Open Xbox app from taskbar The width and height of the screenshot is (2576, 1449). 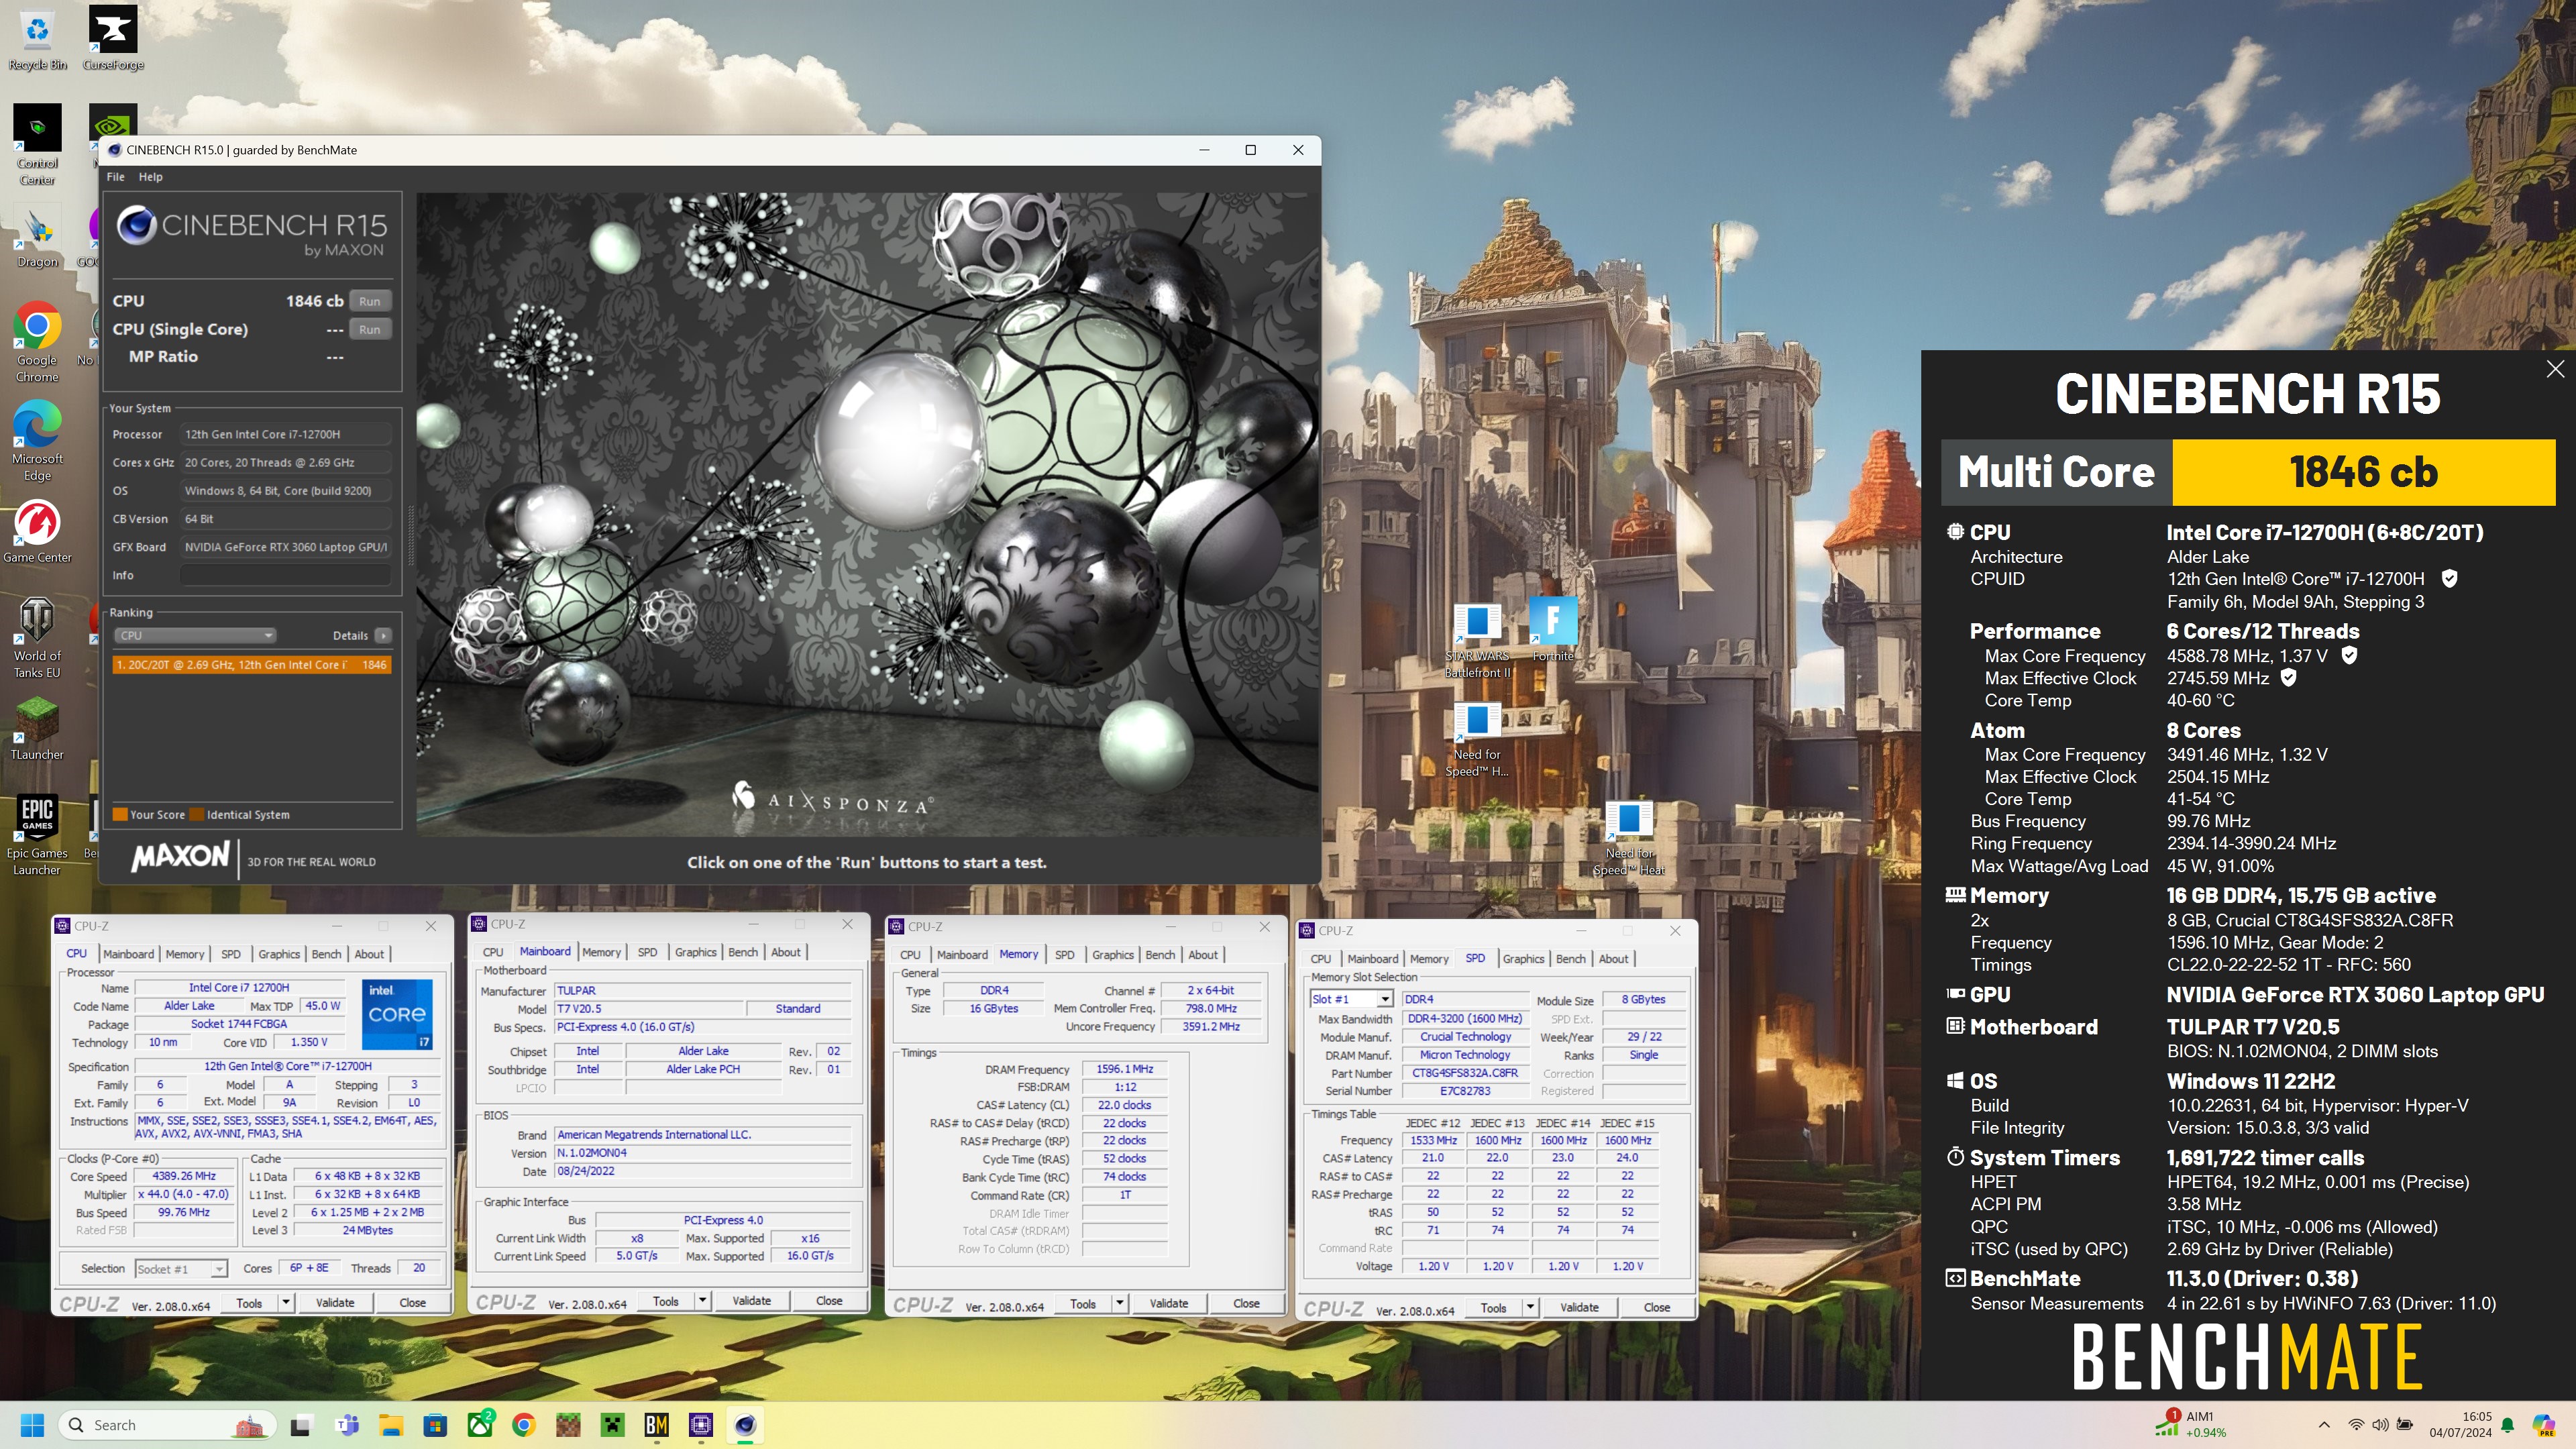tap(480, 1425)
